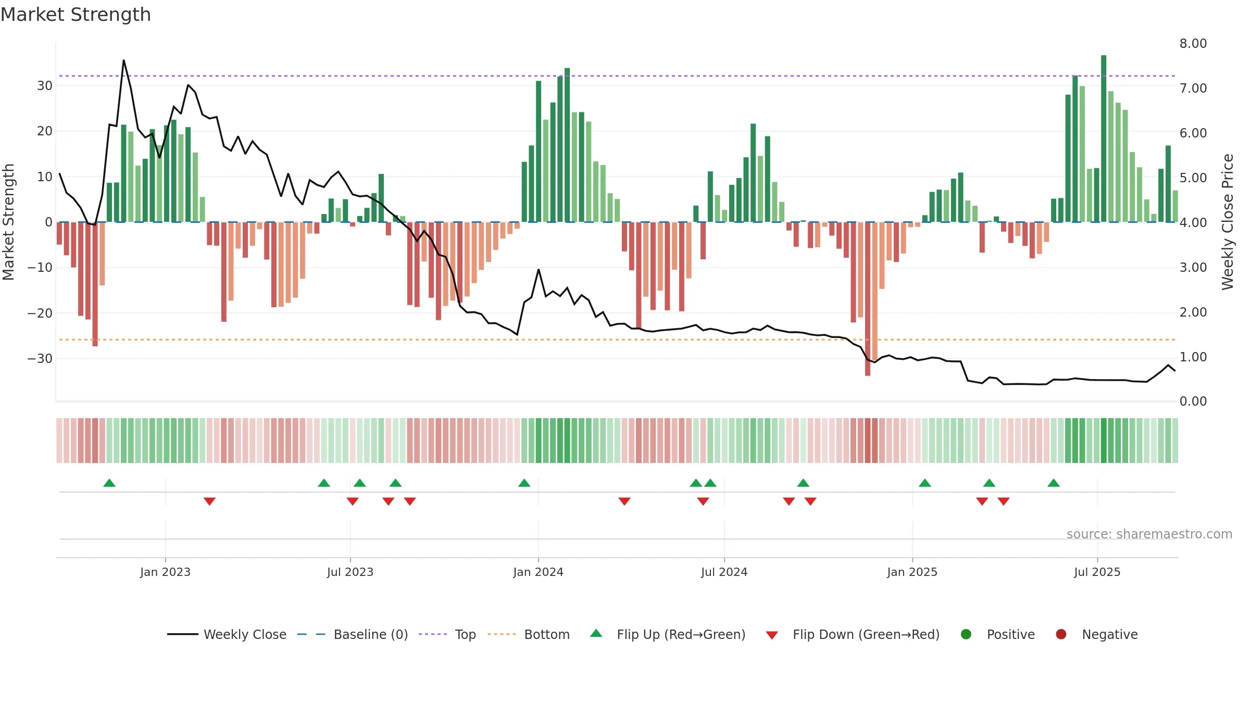Select the flip-down marker after Jan 2023
This screenshot has width=1250, height=703.
tap(209, 501)
